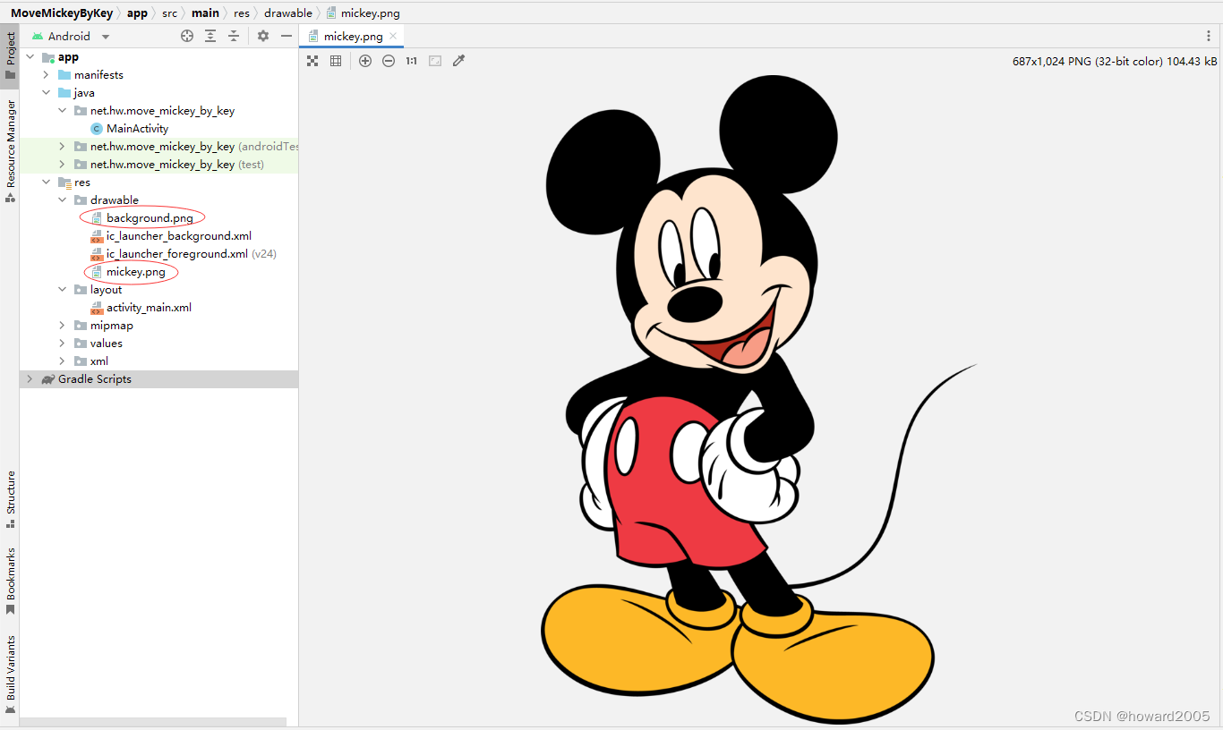Close the mickey.png editor tab

point(393,37)
